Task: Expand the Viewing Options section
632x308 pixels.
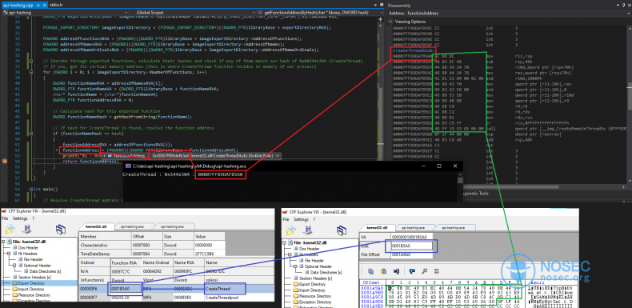Action: pos(390,22)
